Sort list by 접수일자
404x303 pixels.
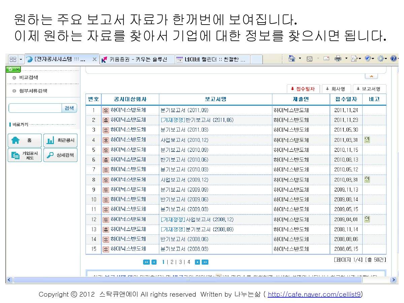click(x=303, y=89)
